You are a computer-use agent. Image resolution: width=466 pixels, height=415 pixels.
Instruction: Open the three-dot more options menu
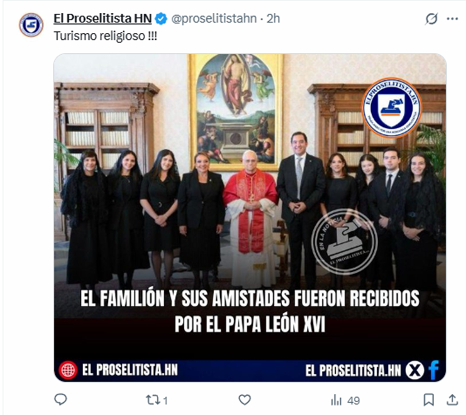pyautogui.click(x=453, y=19)
